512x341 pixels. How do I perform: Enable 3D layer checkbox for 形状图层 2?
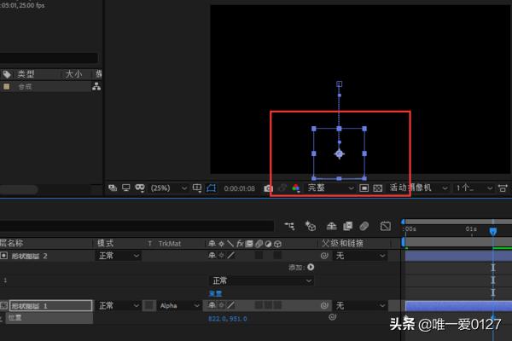click(x=277, y=255)
